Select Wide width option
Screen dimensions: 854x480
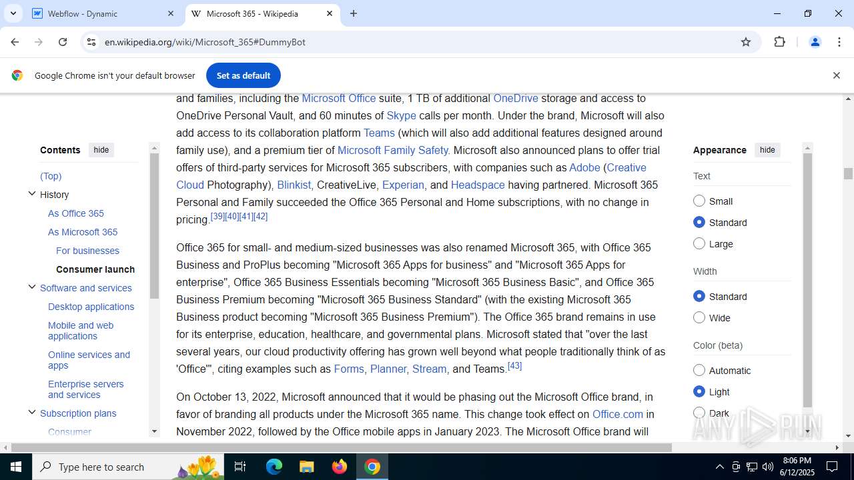tap(699, 317)
